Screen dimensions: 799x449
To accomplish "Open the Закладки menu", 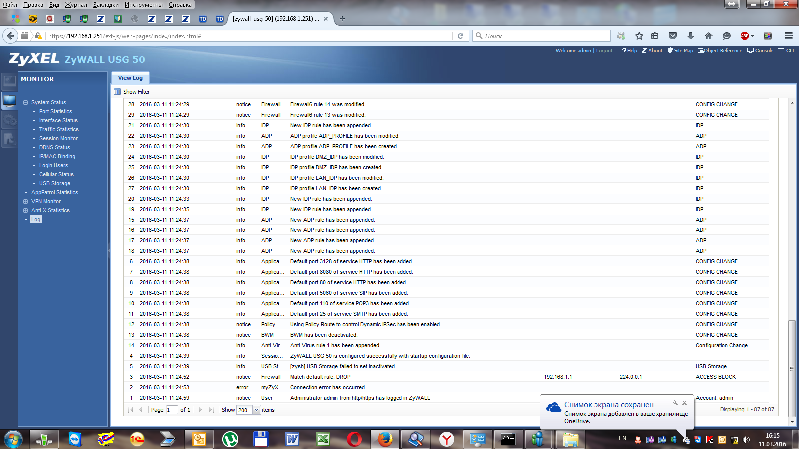I will (106, 5).
